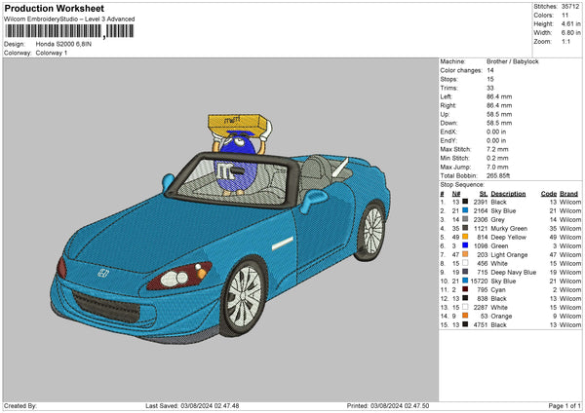The width and height of the screenshot is (585, 413).
Task: Click the Stitches value 35712
Action: click(x=570, y=7)
